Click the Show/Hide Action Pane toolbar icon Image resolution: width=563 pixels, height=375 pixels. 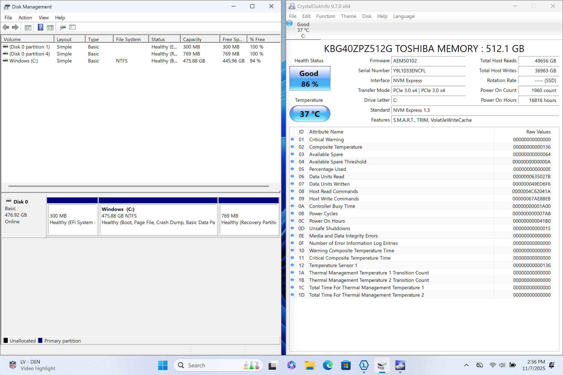(50, 27)
